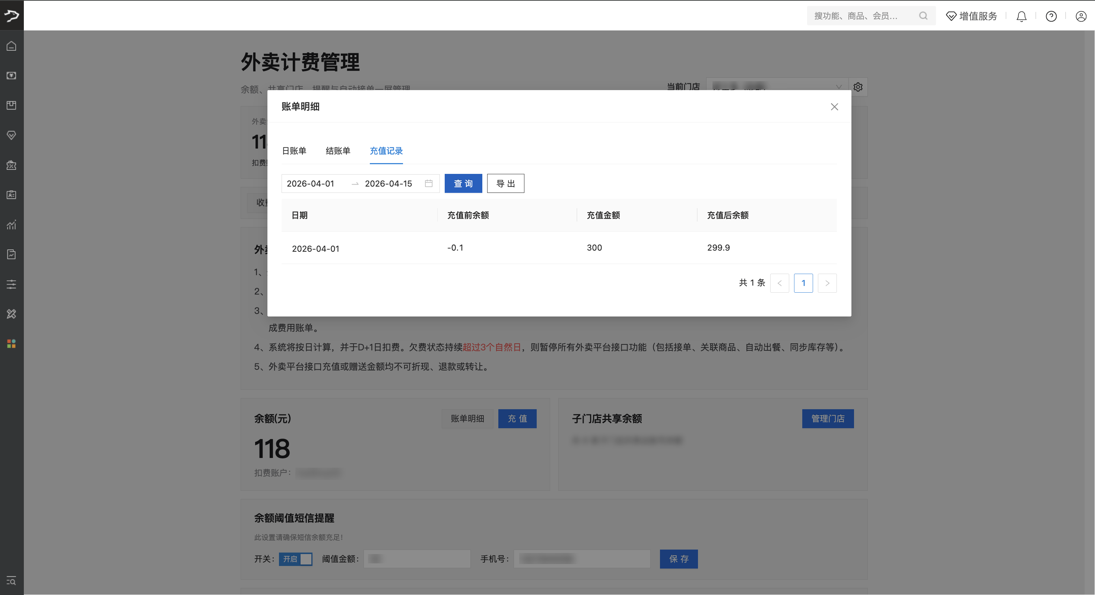Open the colorful apps grid icon
Screen dimensions: 1095x595
pos(12,343)
